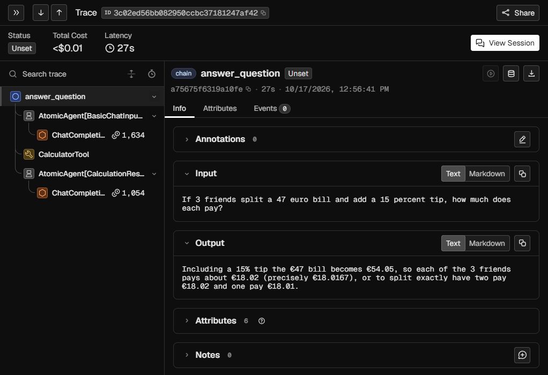Open the Events tab
The width and height of the screenshot is (548, 375).
coord(271,109)
